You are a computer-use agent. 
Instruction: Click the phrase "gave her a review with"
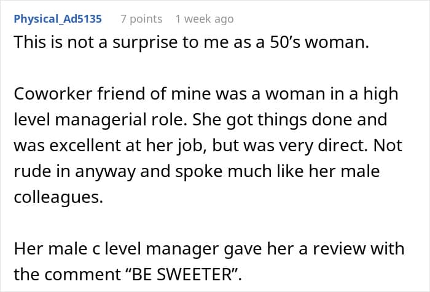[x=315, y=248]
